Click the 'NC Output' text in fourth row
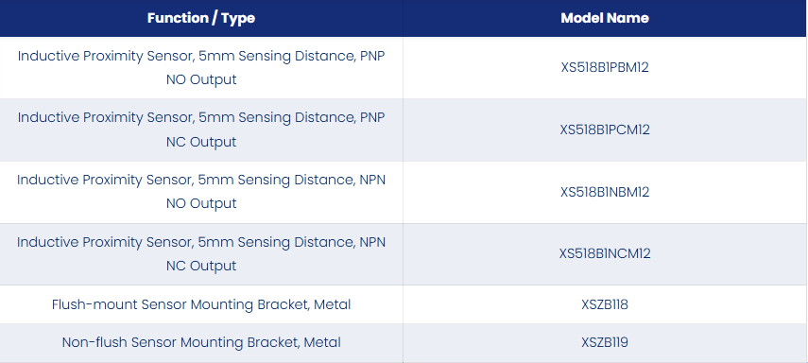Screen dimensions: 808x363 point(201,266)
